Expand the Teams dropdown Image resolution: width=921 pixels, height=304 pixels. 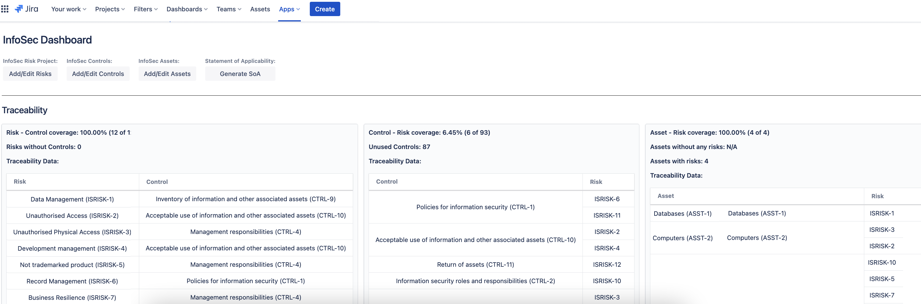click(x=229, y=9)
